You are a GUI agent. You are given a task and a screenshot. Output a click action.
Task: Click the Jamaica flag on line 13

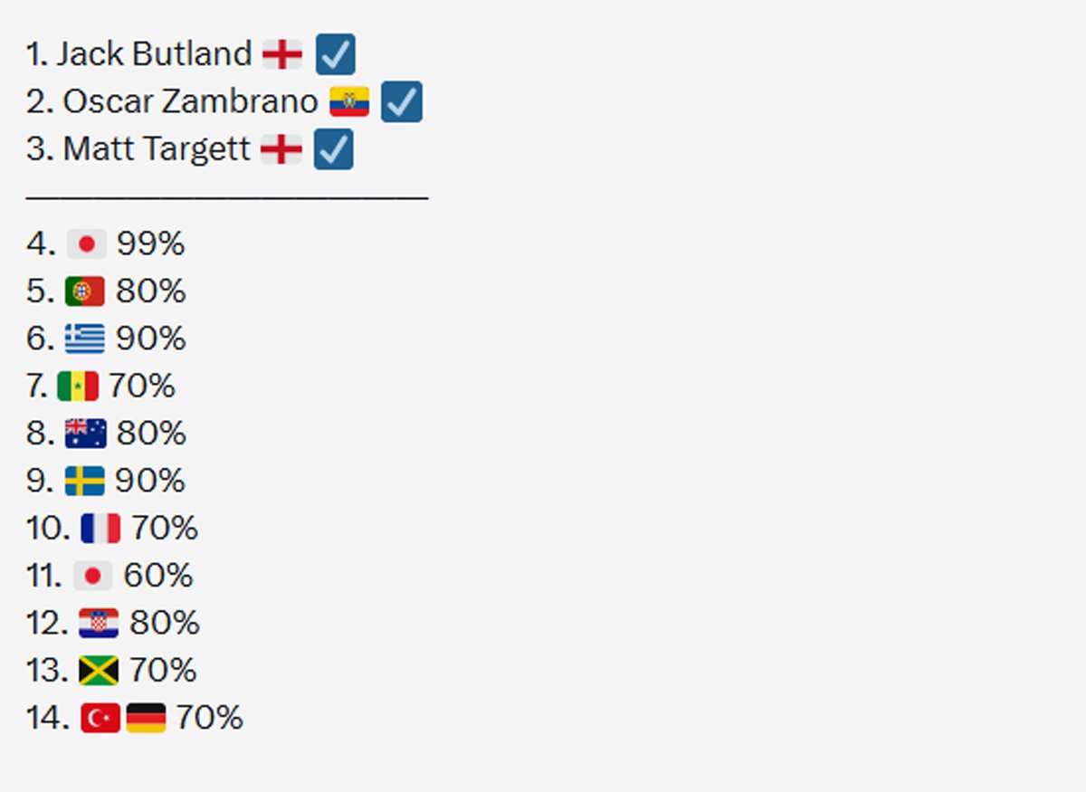click(x=99, y=671)
